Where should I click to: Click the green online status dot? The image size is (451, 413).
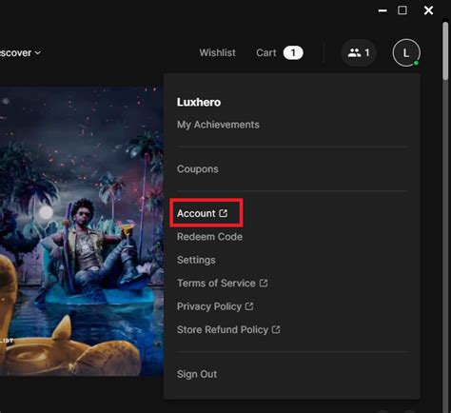coord(416,63)
